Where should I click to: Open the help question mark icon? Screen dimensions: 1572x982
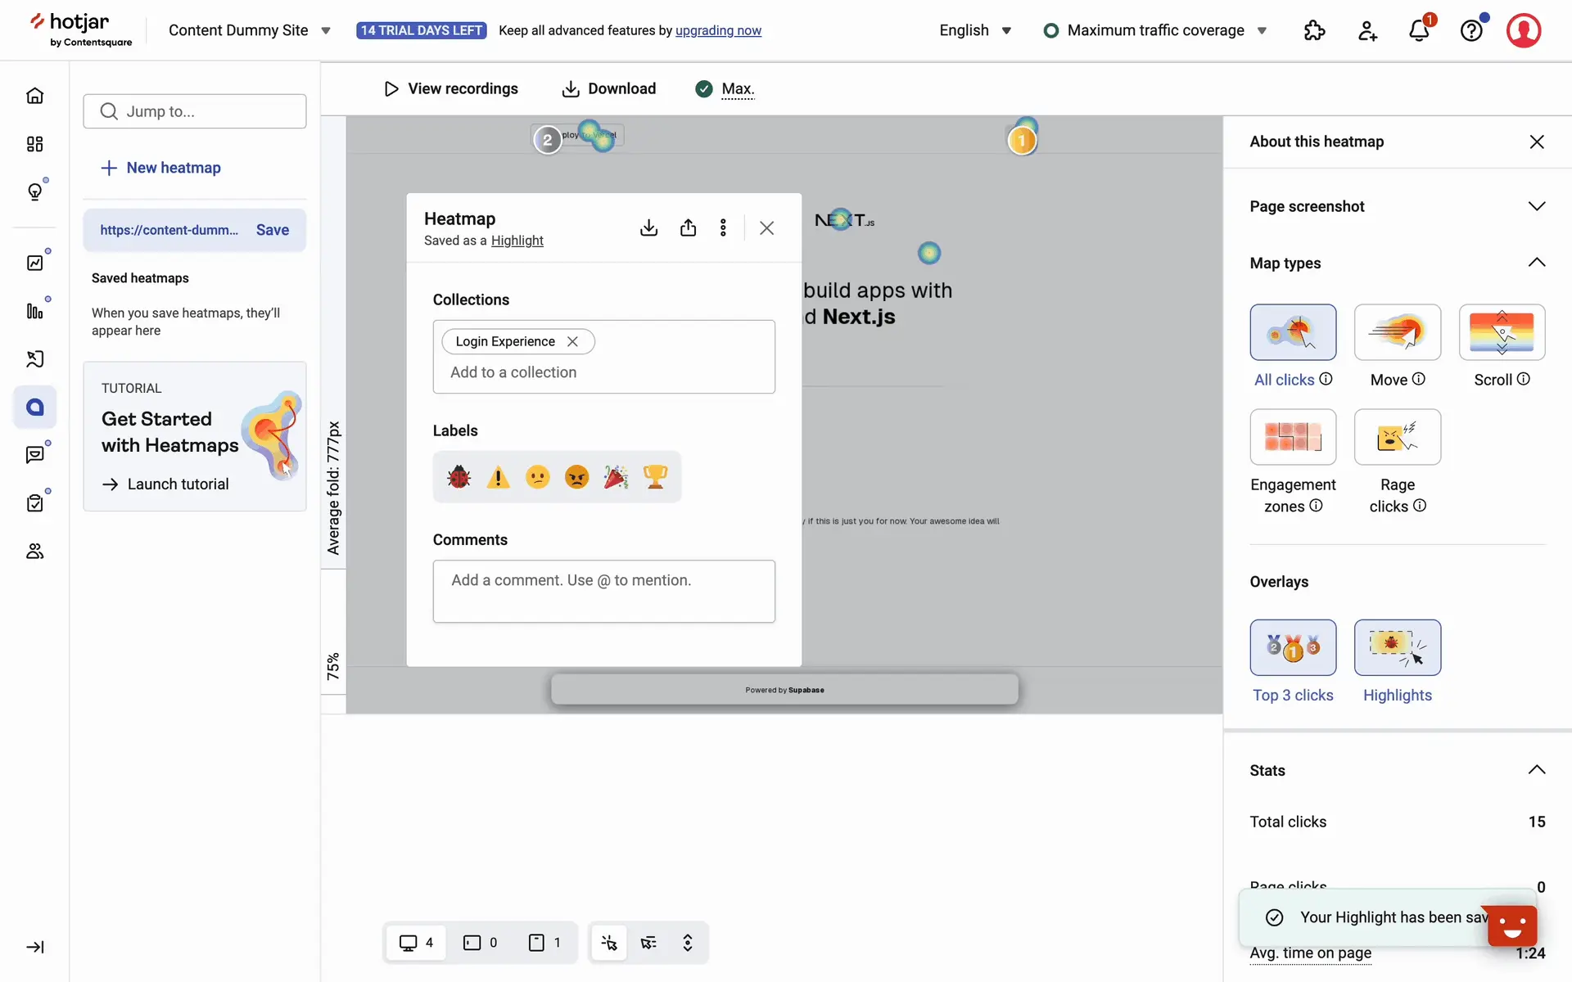[1471, 31]
